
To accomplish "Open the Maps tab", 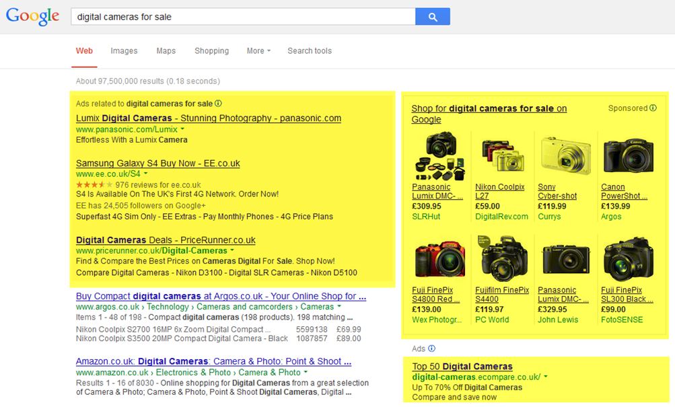I will 166,50.
